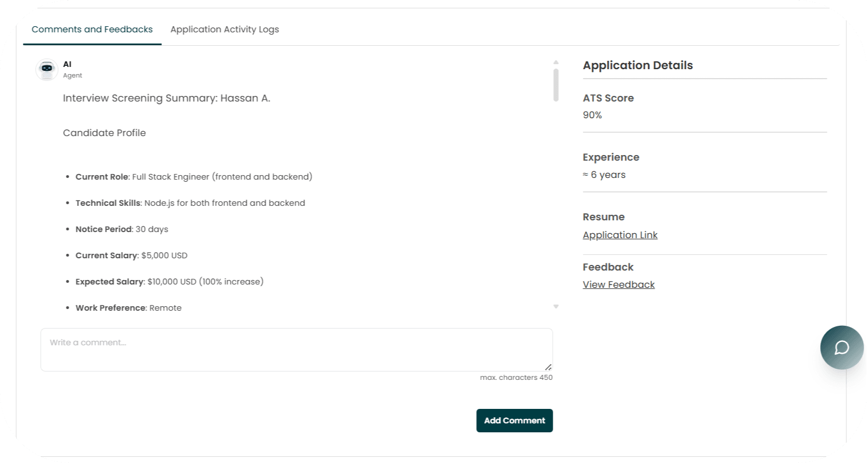Click the ATS Score 90% value
The width and height of the screenshot is (867, 463).
coord(592,115)
